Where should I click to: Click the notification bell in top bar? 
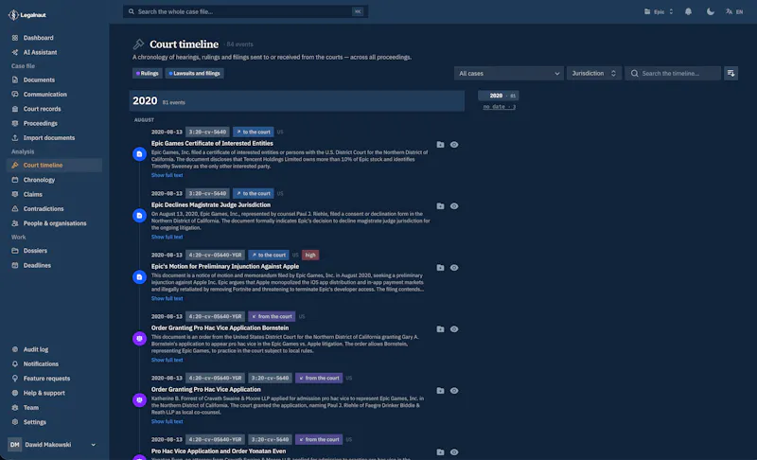click(688, 11)
